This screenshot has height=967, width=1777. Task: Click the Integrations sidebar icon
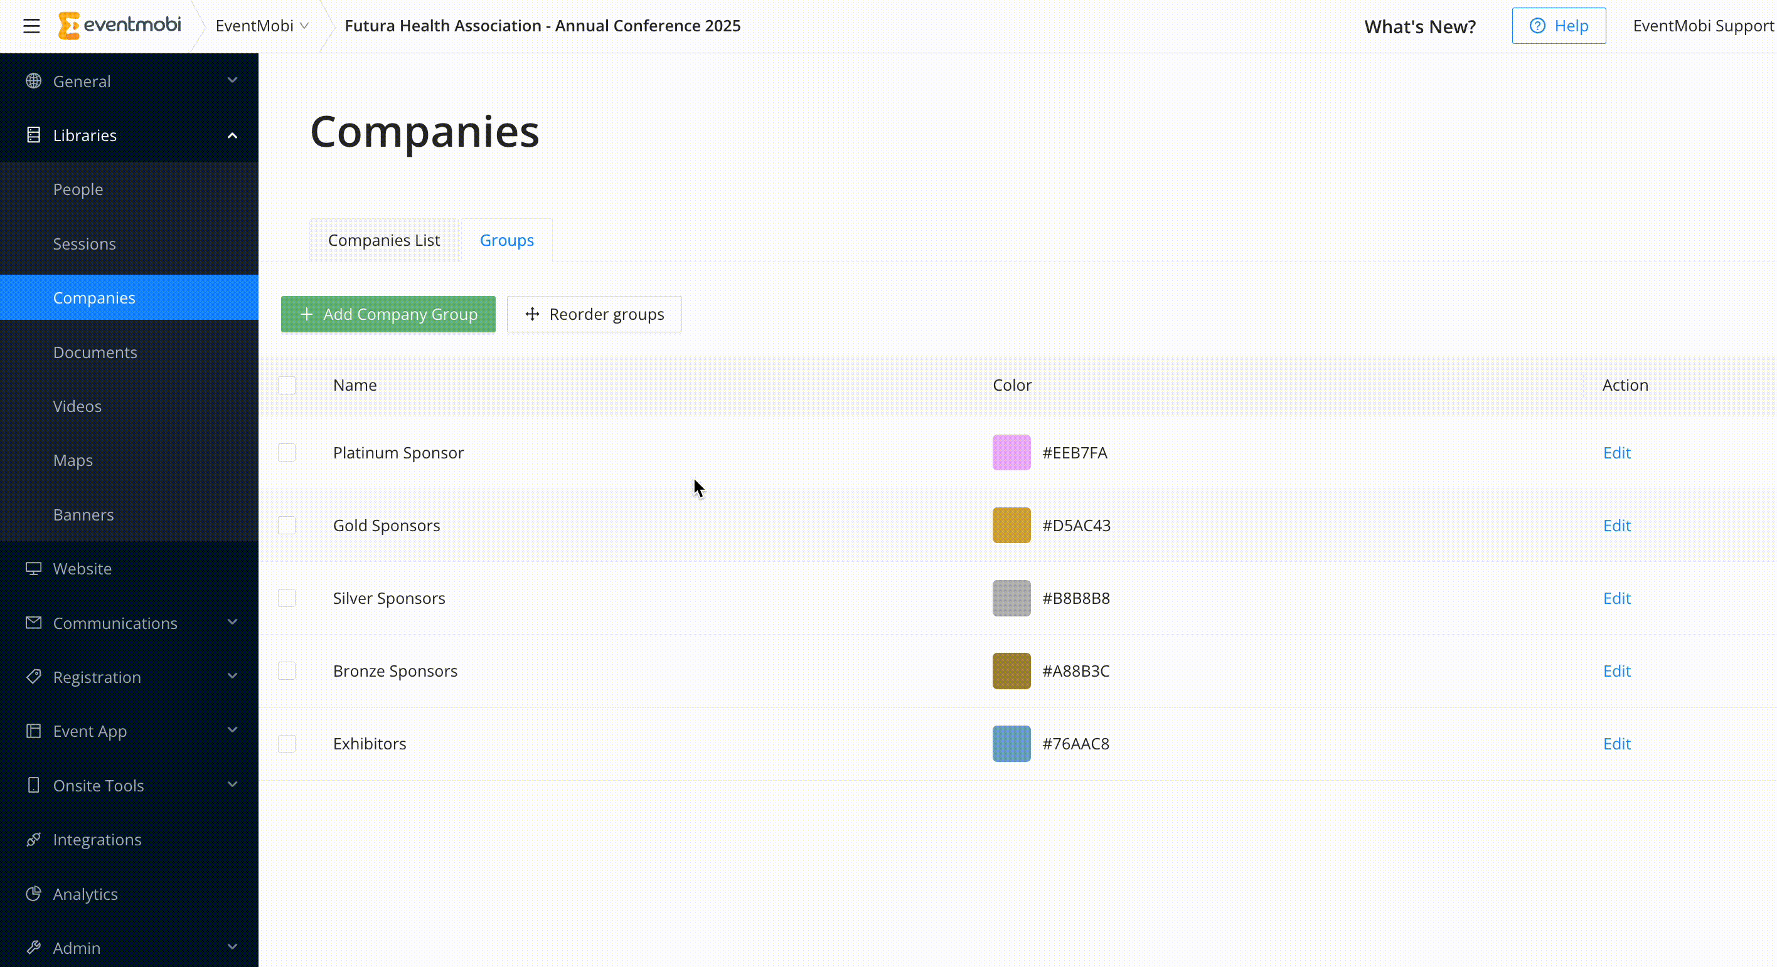[33, 840]
